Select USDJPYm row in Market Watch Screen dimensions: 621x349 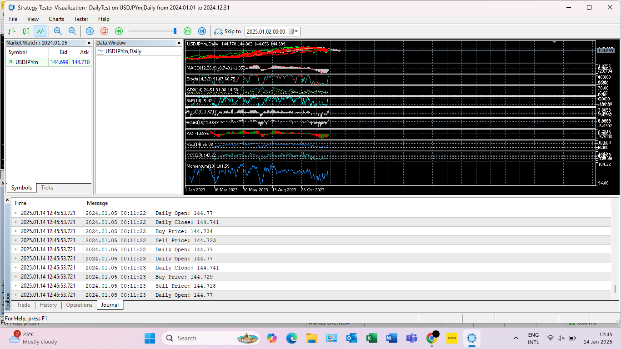click(x=49, y=62)
